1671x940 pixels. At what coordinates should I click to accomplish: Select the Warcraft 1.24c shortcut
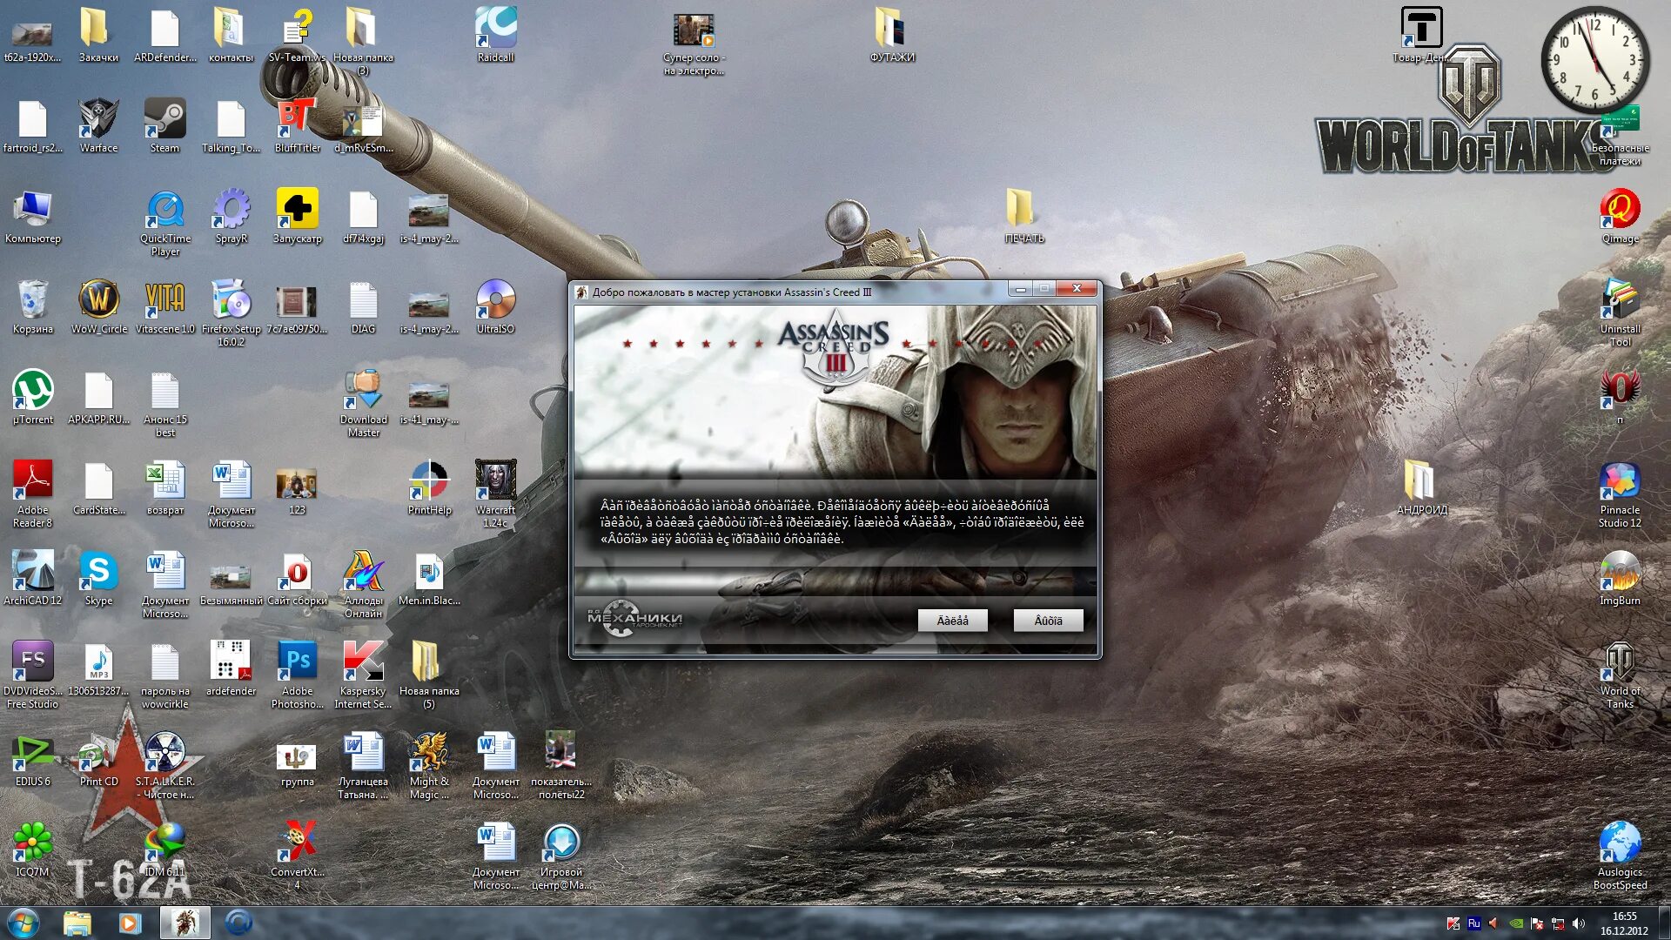[x=495, y=494]
